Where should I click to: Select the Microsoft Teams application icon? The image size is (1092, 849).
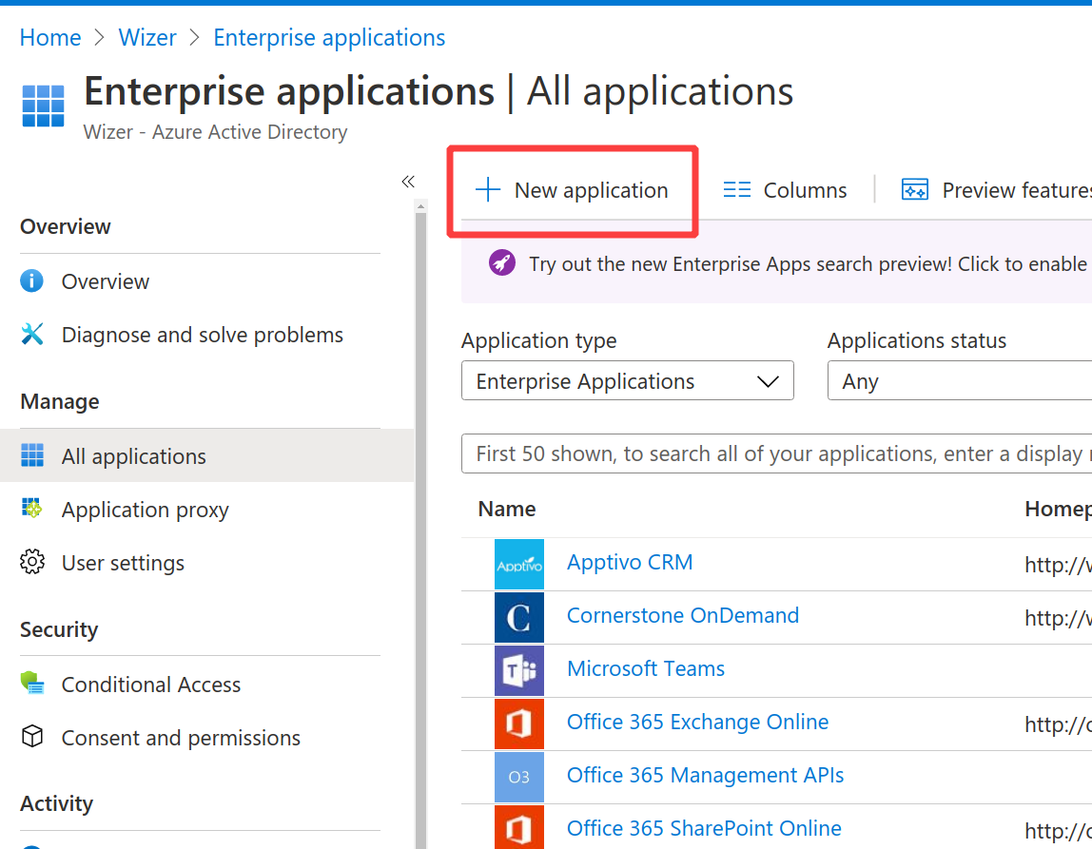(x=518, y=669)
